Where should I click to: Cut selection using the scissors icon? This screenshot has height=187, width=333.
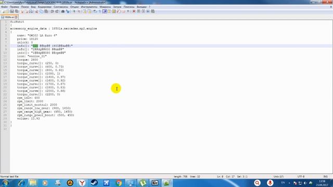click(36, 11)
